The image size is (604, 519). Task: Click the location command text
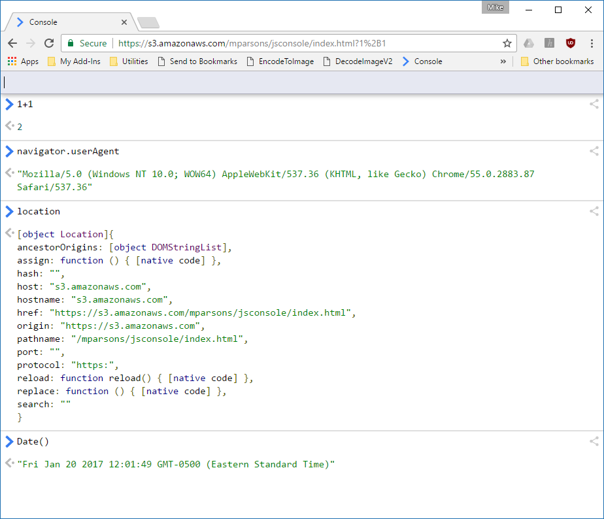(x=39, y=211)
